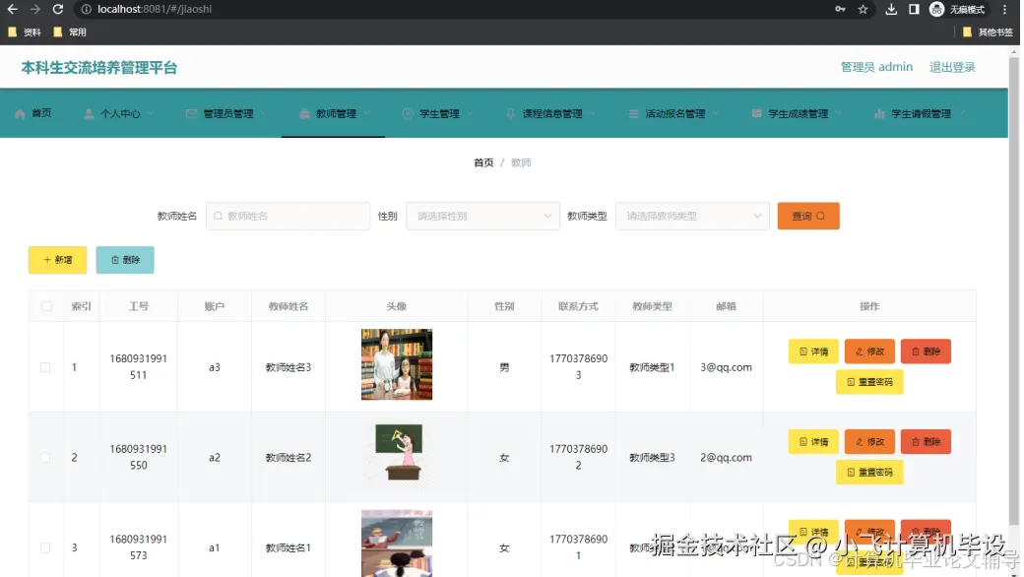Viewport: 1024px width, 577px height.
Task: Click the 首页 breadcrumb link
Action: (x=482, y=162)
